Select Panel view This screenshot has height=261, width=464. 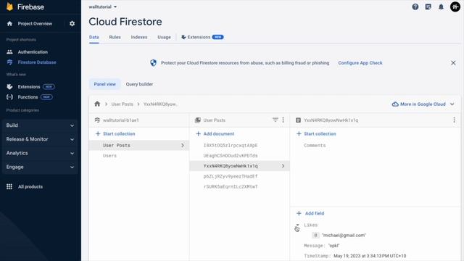tap(104, 84)
